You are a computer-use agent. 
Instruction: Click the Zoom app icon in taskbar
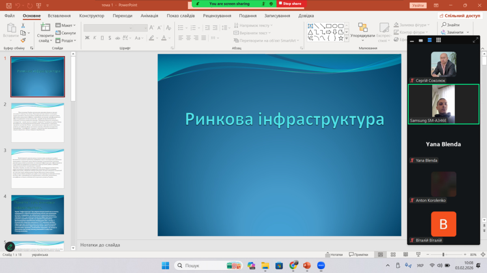tap(321, 266)
